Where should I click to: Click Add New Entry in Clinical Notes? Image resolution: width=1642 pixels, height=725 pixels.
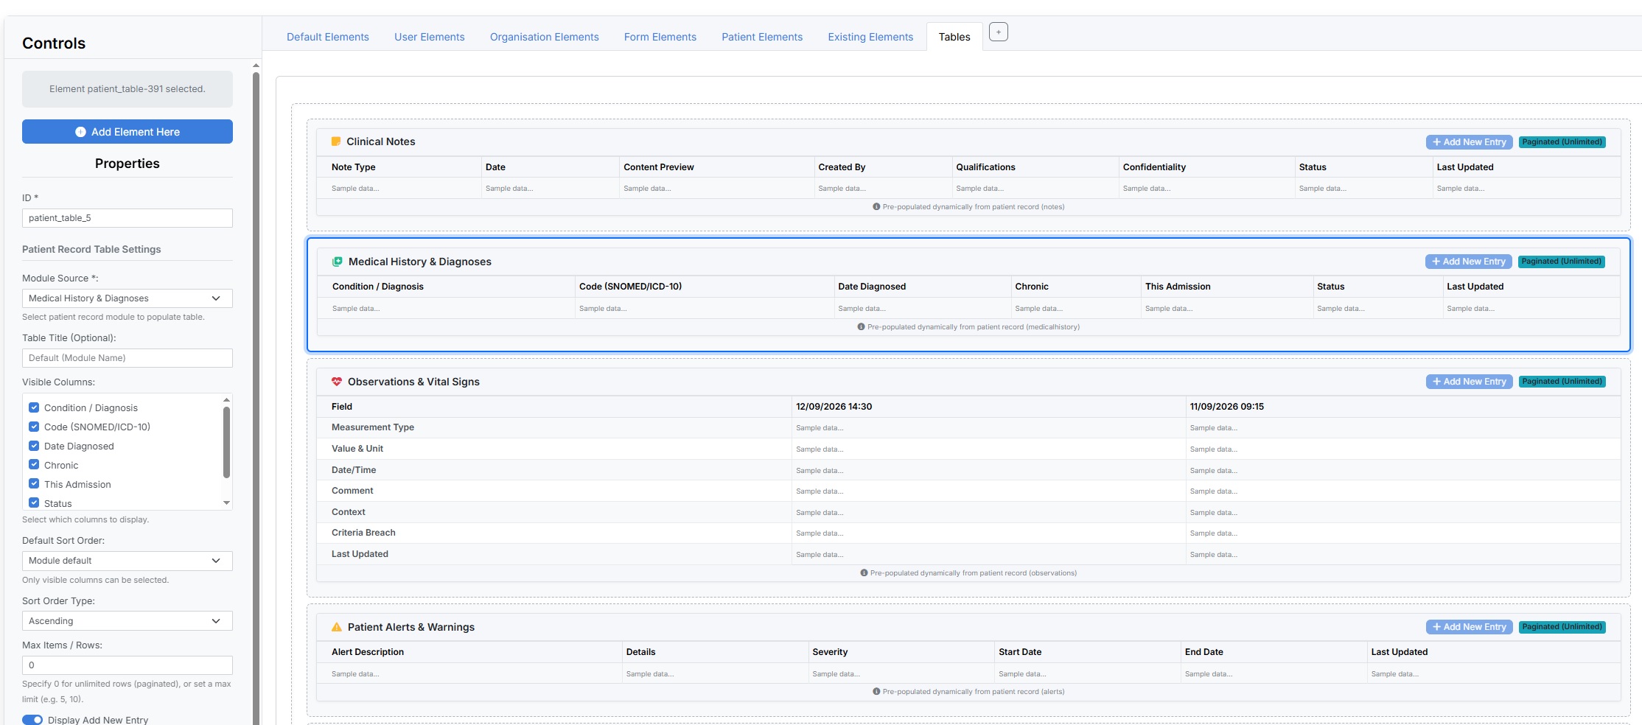[x=1469, y=142]
